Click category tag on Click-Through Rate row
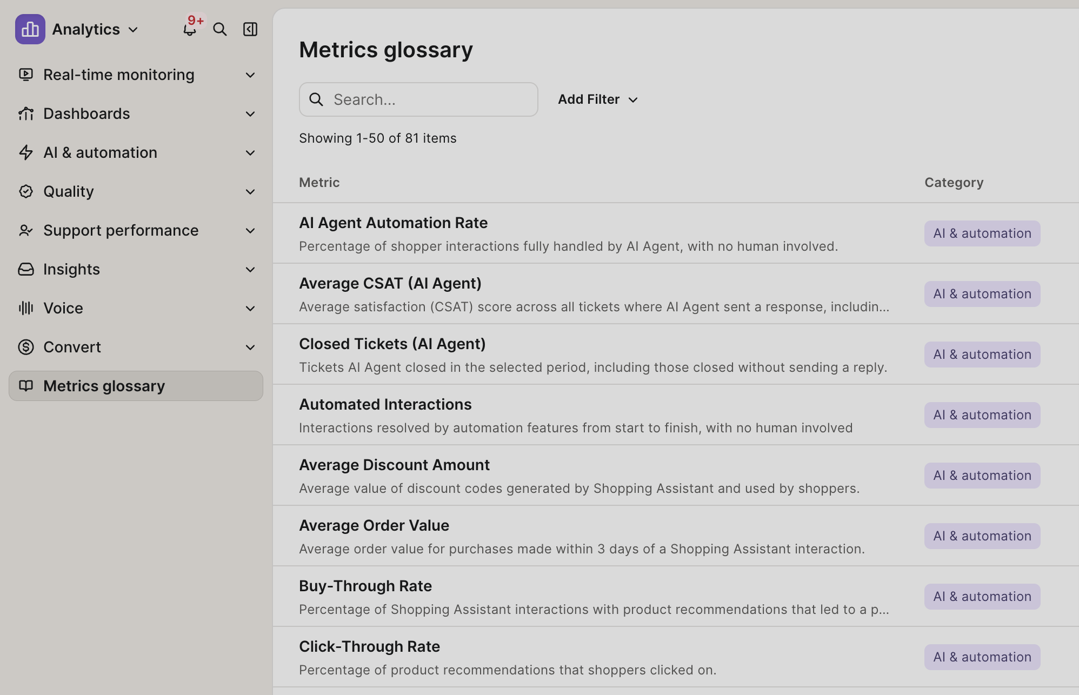The width and height of the screenshot is (1079, 695). click(x=982, y=657)
